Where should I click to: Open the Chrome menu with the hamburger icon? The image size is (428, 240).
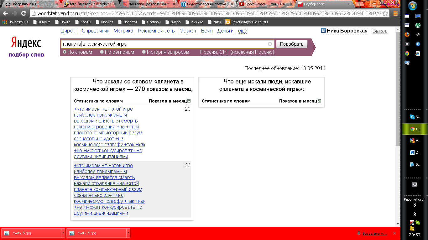395,13
